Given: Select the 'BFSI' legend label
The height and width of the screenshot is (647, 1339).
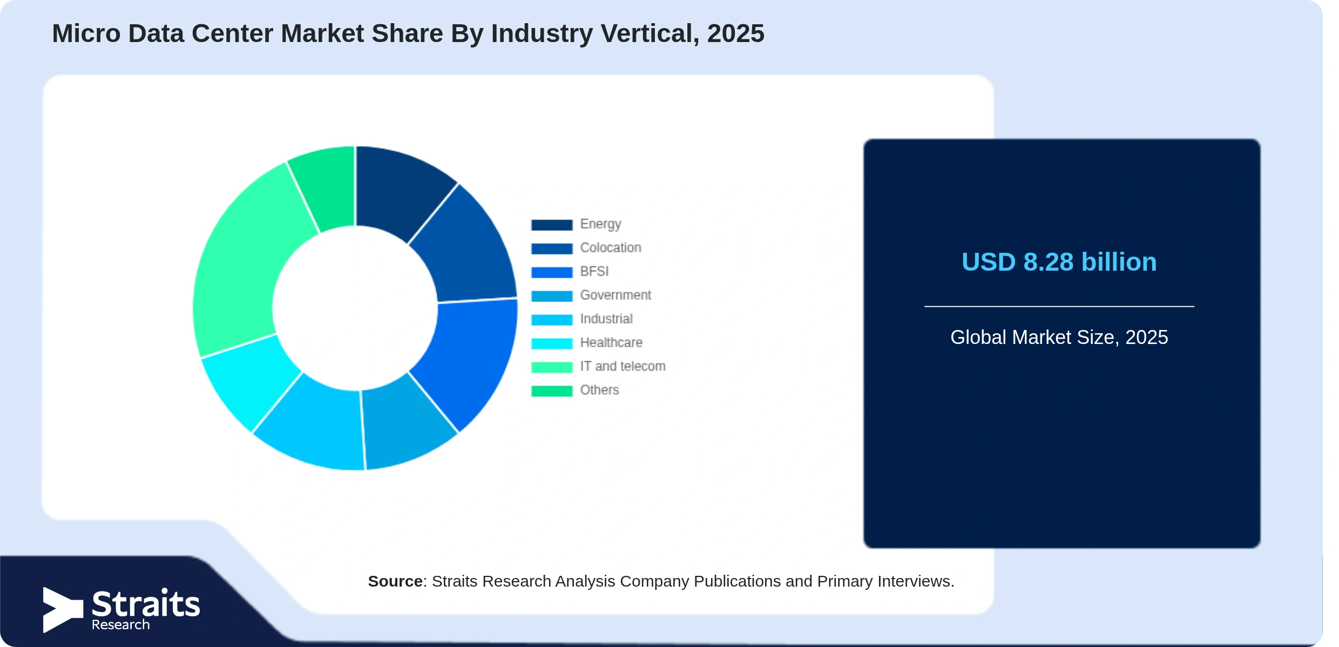Looking at the screenshot, I should pyautogui.click(x=594, y=271).
